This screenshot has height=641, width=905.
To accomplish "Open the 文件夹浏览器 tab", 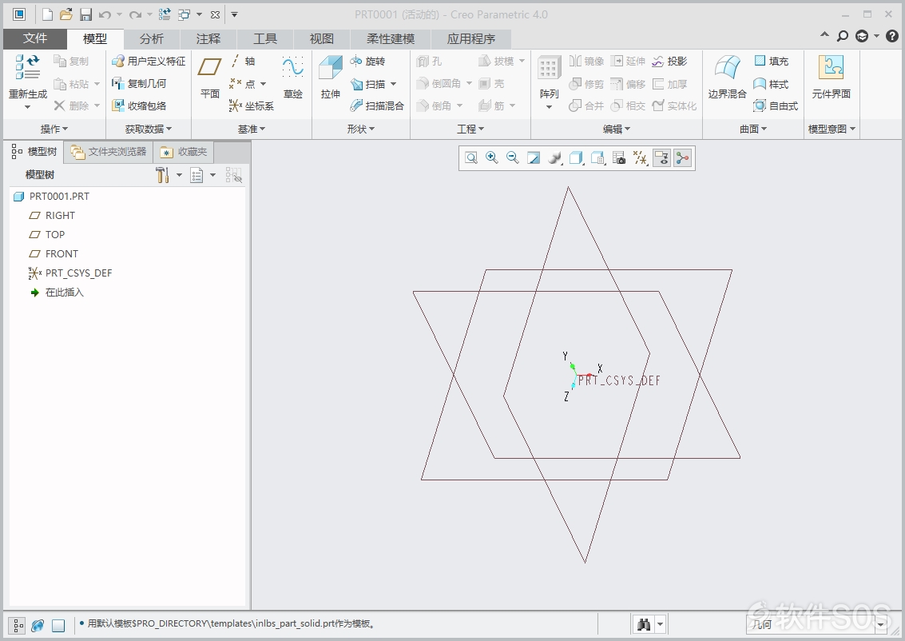I will click(109, 152).
